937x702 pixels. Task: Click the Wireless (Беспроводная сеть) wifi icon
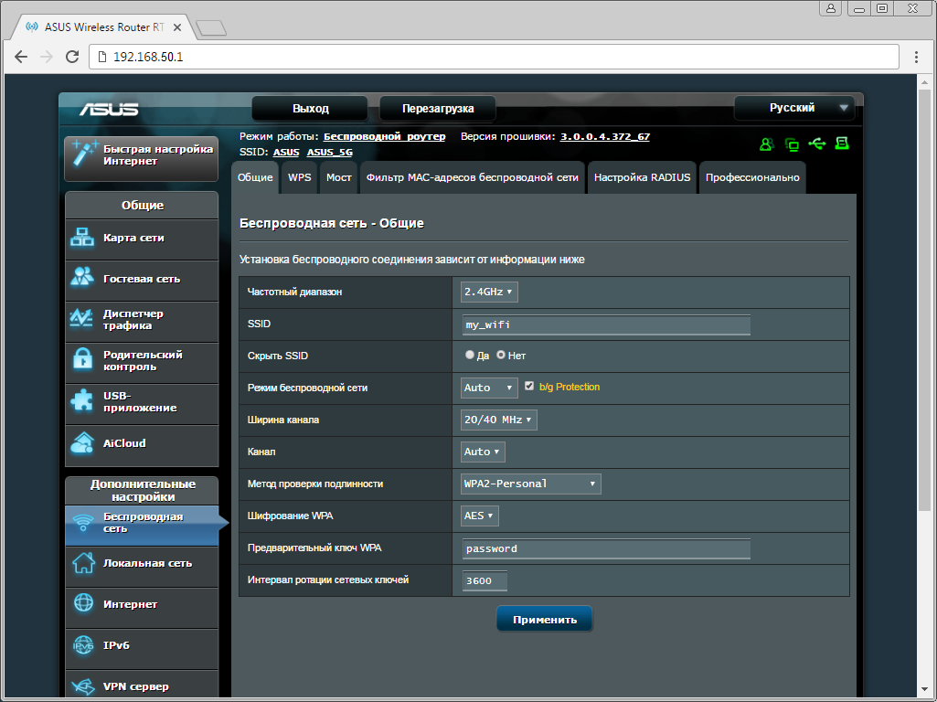pos(82,522)
